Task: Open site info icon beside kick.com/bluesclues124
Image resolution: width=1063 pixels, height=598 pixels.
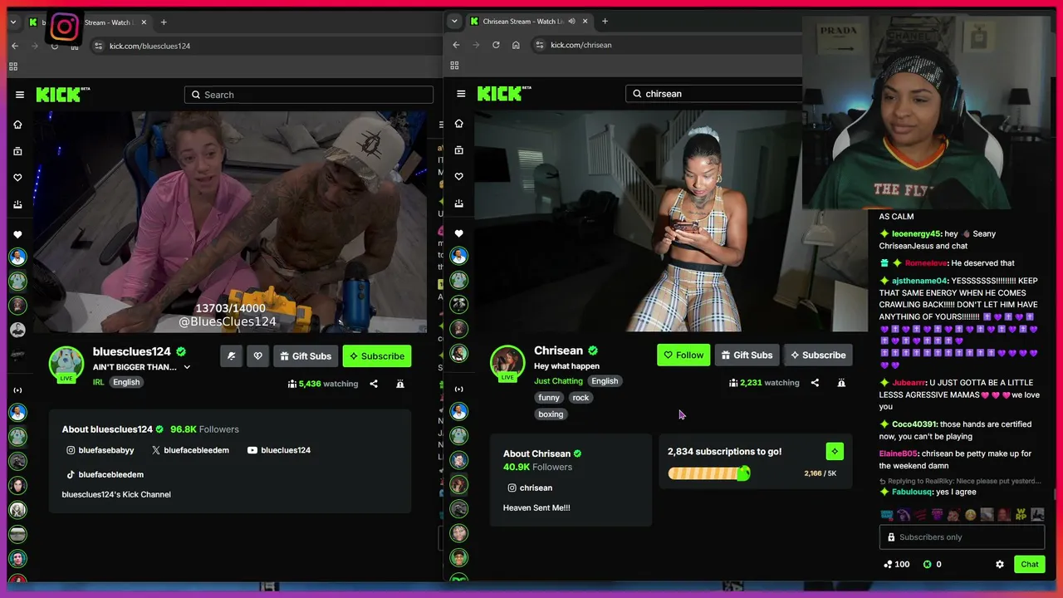Action: click(98, 46)
